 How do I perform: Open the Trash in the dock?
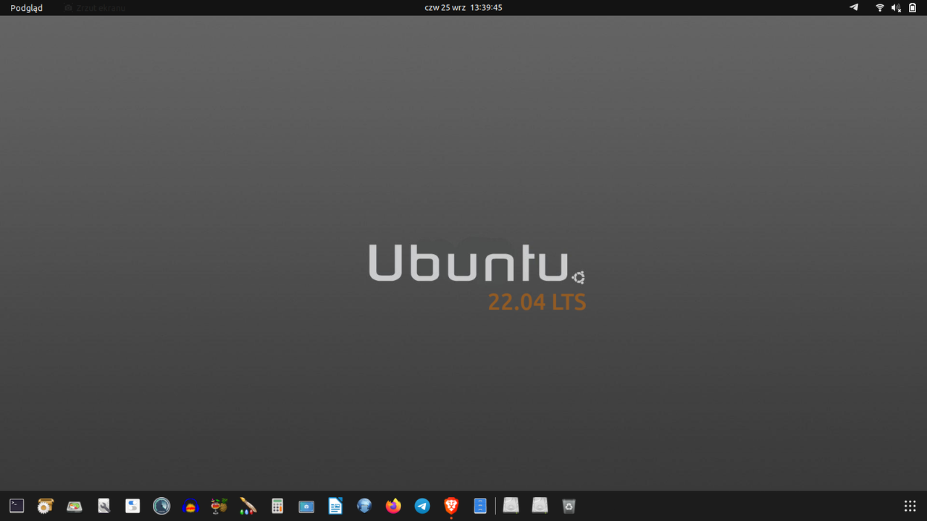click(569, 507)
